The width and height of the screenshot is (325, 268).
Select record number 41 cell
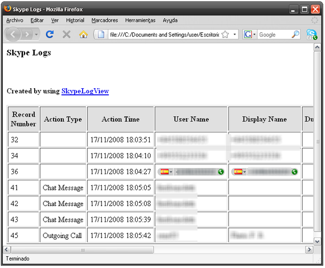pos(23,188)
